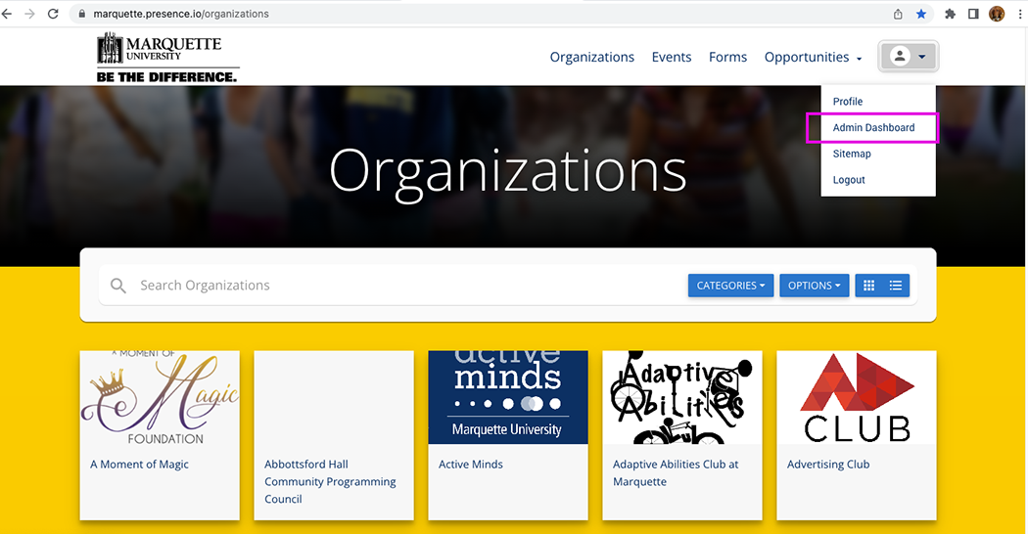Click the Marquette University logo

point(167,58)
